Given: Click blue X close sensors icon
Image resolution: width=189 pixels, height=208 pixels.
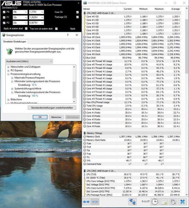Looking at the screenshot, I should pyautogui.click(x=182, y=202).
